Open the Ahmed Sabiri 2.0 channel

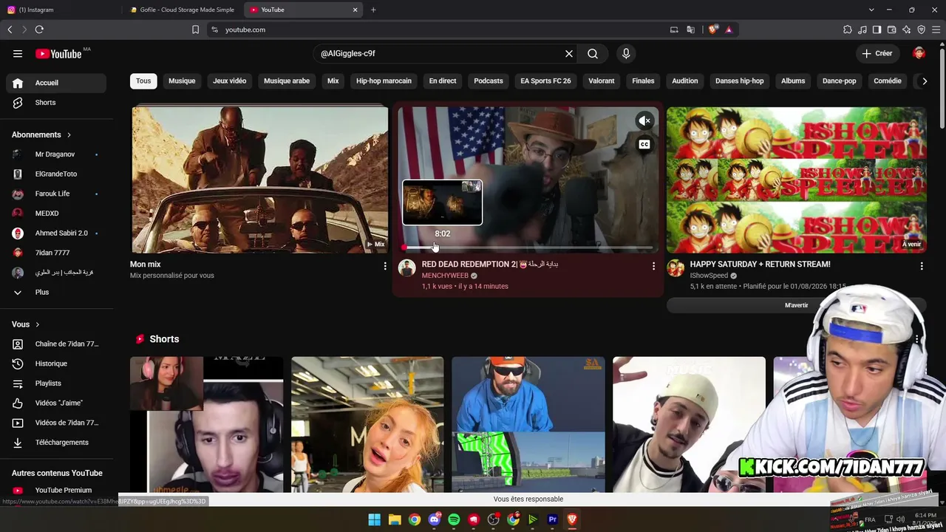[x=56, y=233]
